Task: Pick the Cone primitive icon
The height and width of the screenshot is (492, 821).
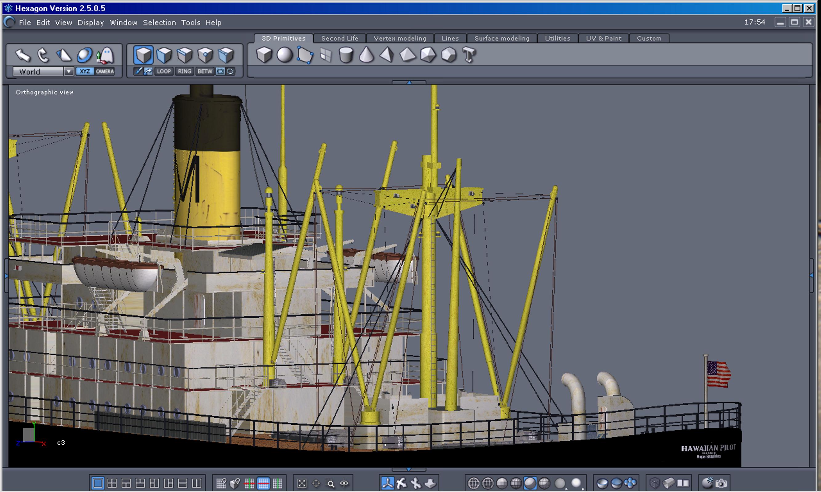Action: tap(366, 55)
